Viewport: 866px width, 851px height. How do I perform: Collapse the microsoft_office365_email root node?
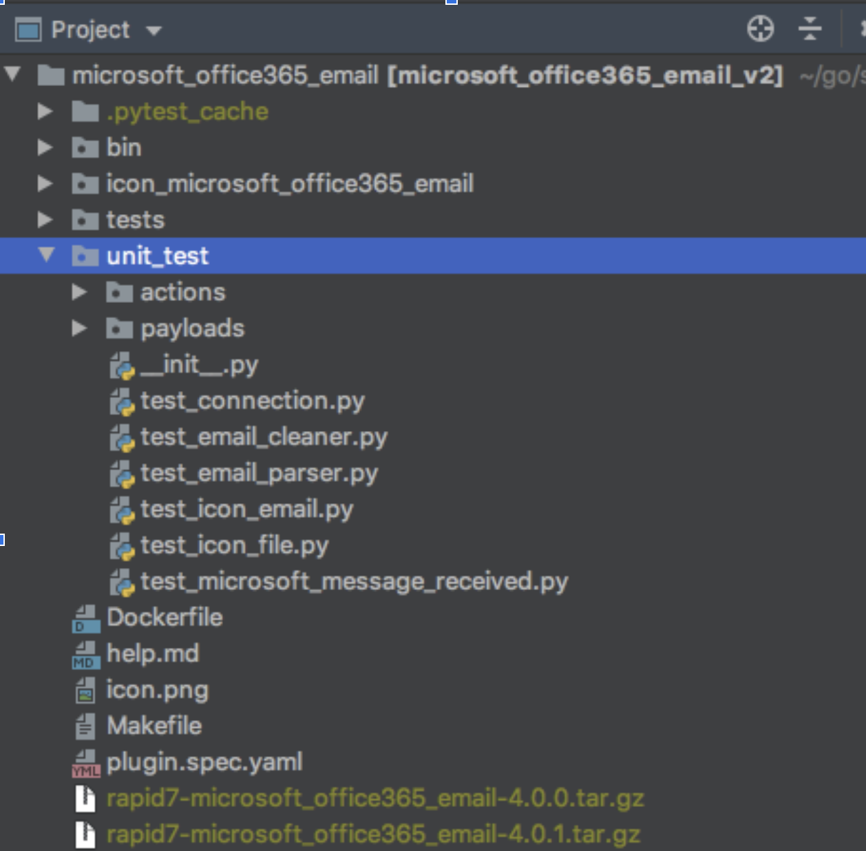point(12,74)
